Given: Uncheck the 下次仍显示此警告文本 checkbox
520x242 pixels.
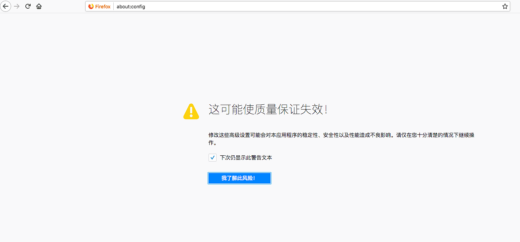Looking at the screenshot, I should pyautogui.click(x=212, y=158).
